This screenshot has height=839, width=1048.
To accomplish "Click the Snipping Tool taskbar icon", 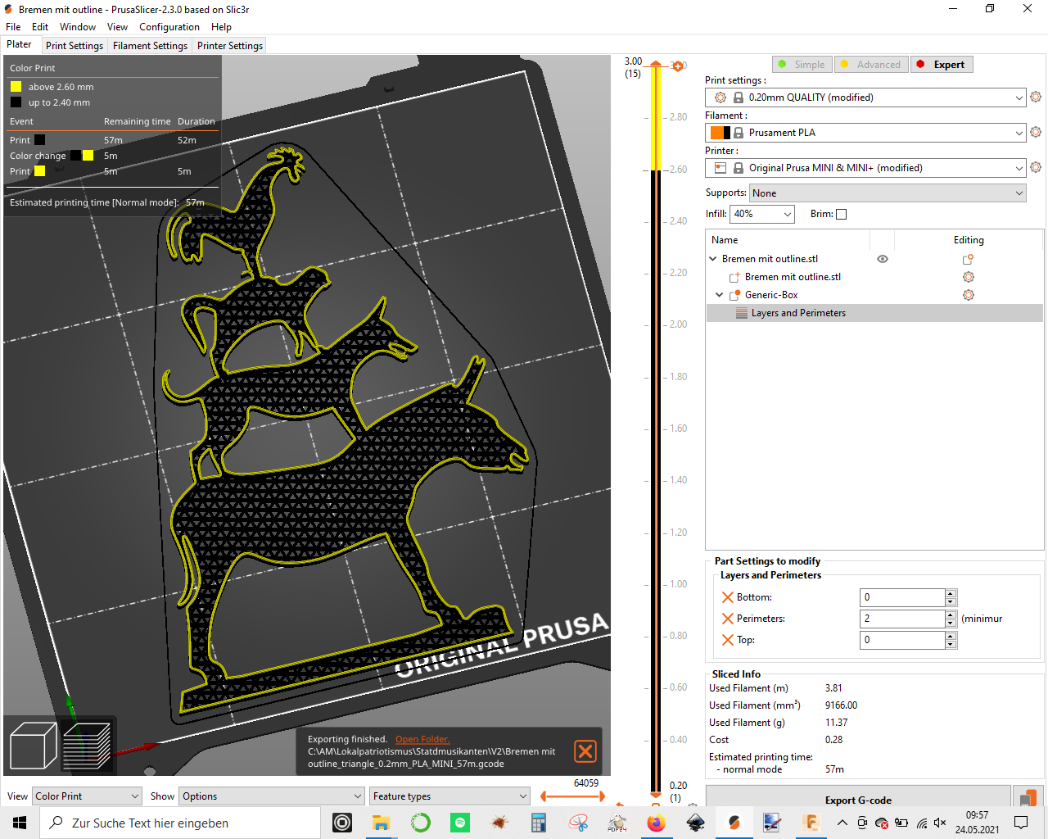I will pyautogui.click(x=578, y=823).
